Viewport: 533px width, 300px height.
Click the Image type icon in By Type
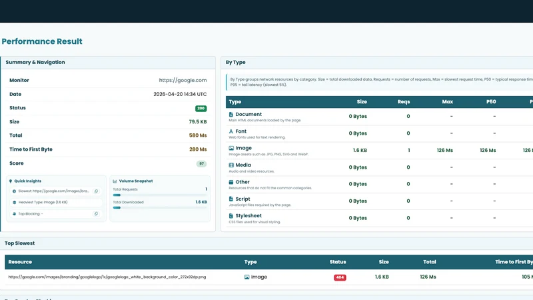(231, 148)
